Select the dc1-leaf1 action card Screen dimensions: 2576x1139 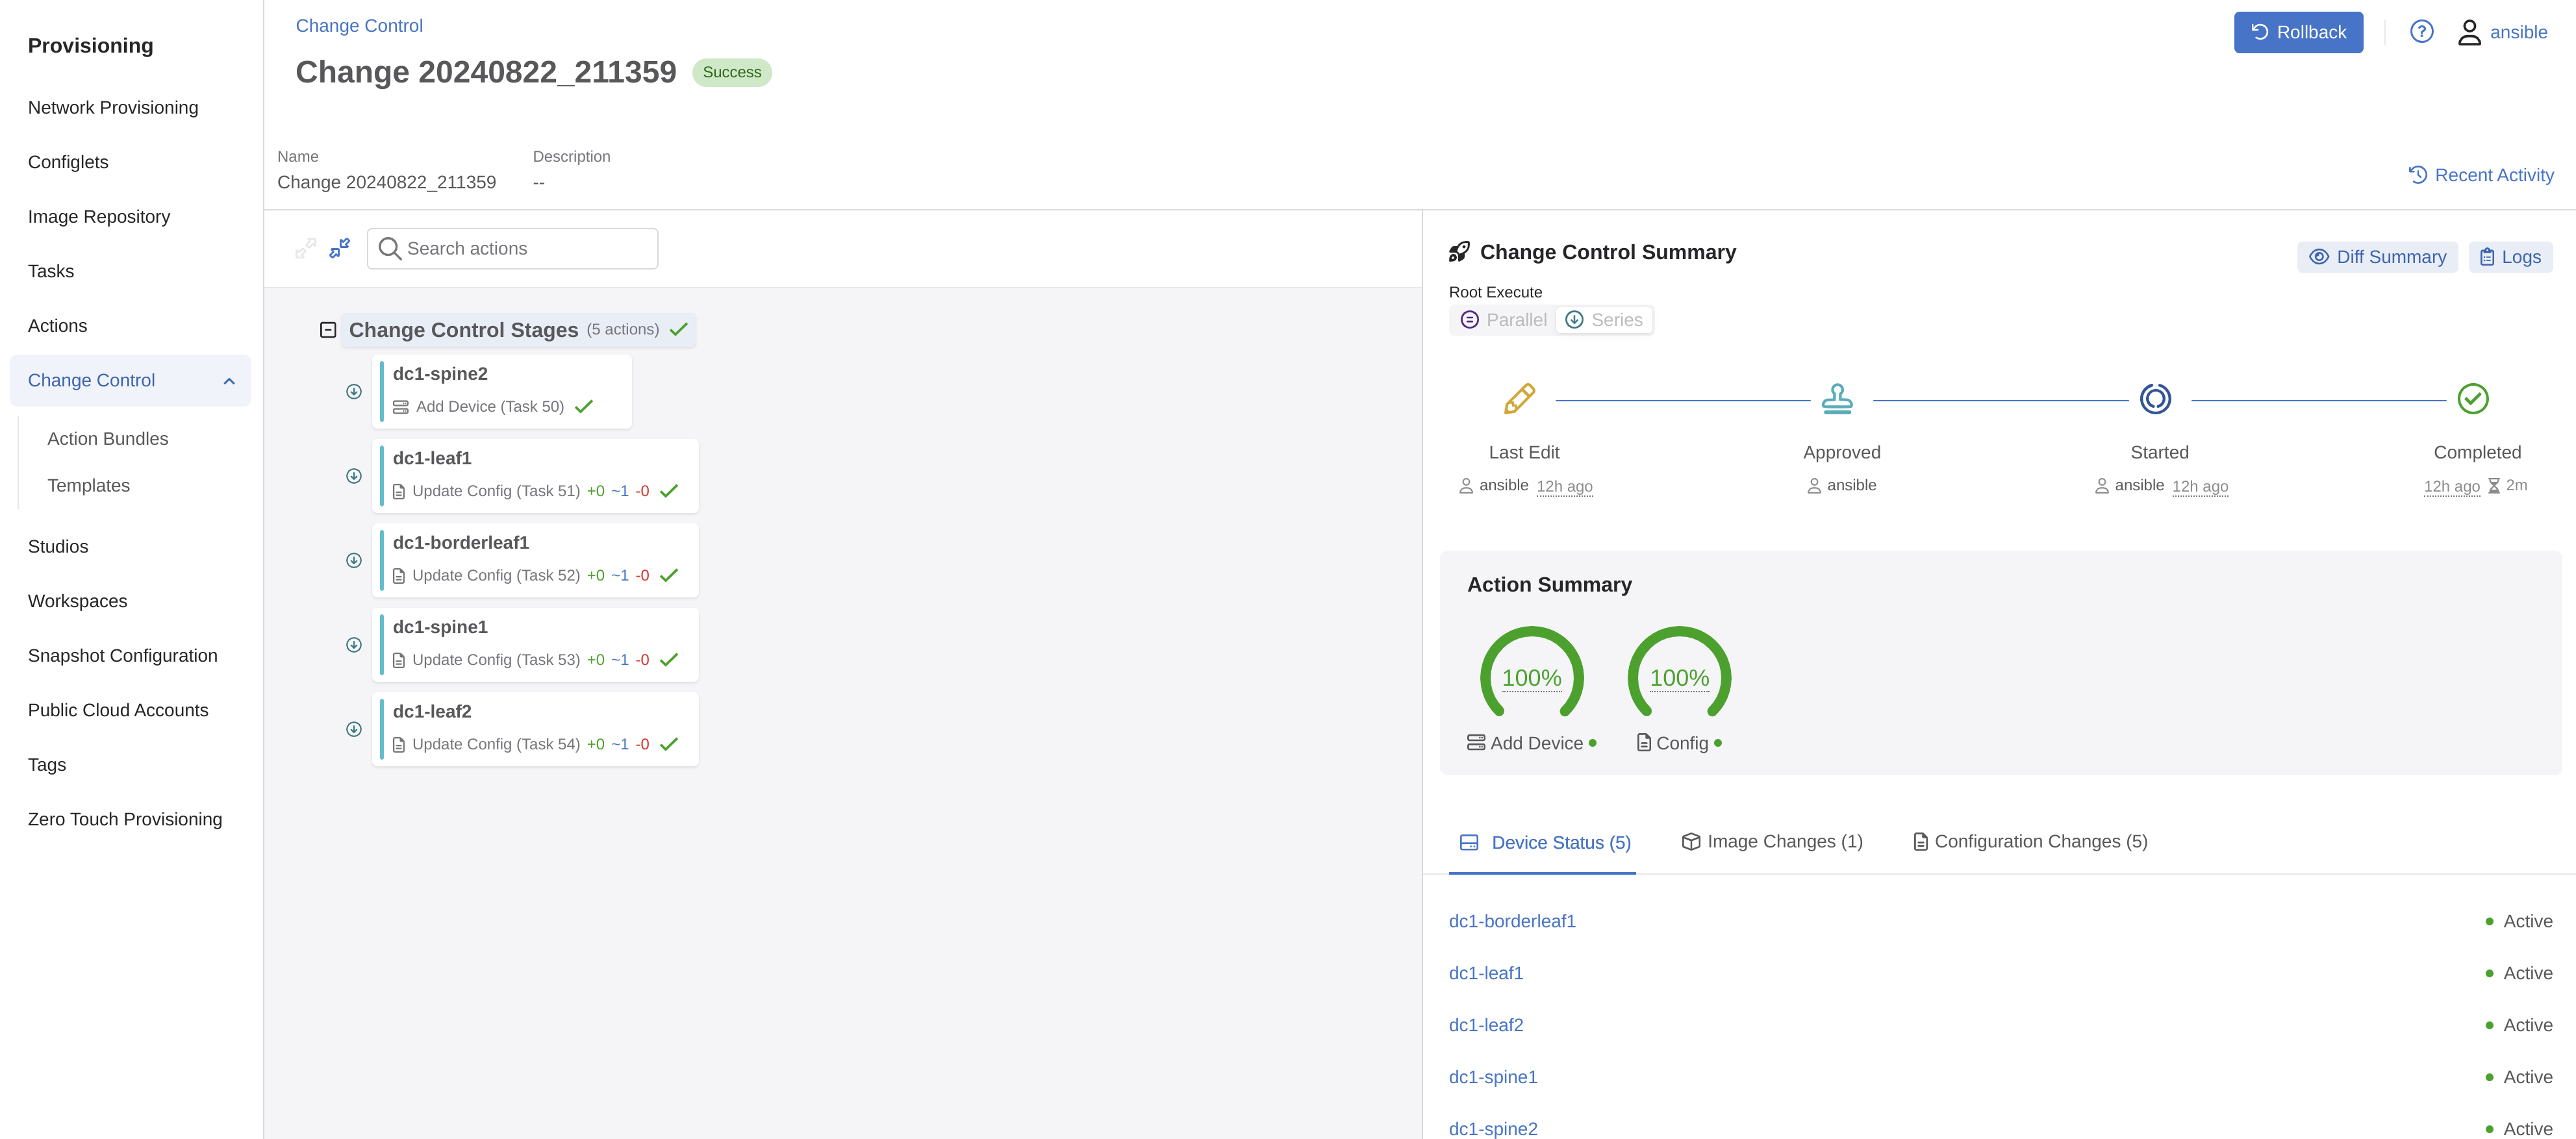coord(535,476)
